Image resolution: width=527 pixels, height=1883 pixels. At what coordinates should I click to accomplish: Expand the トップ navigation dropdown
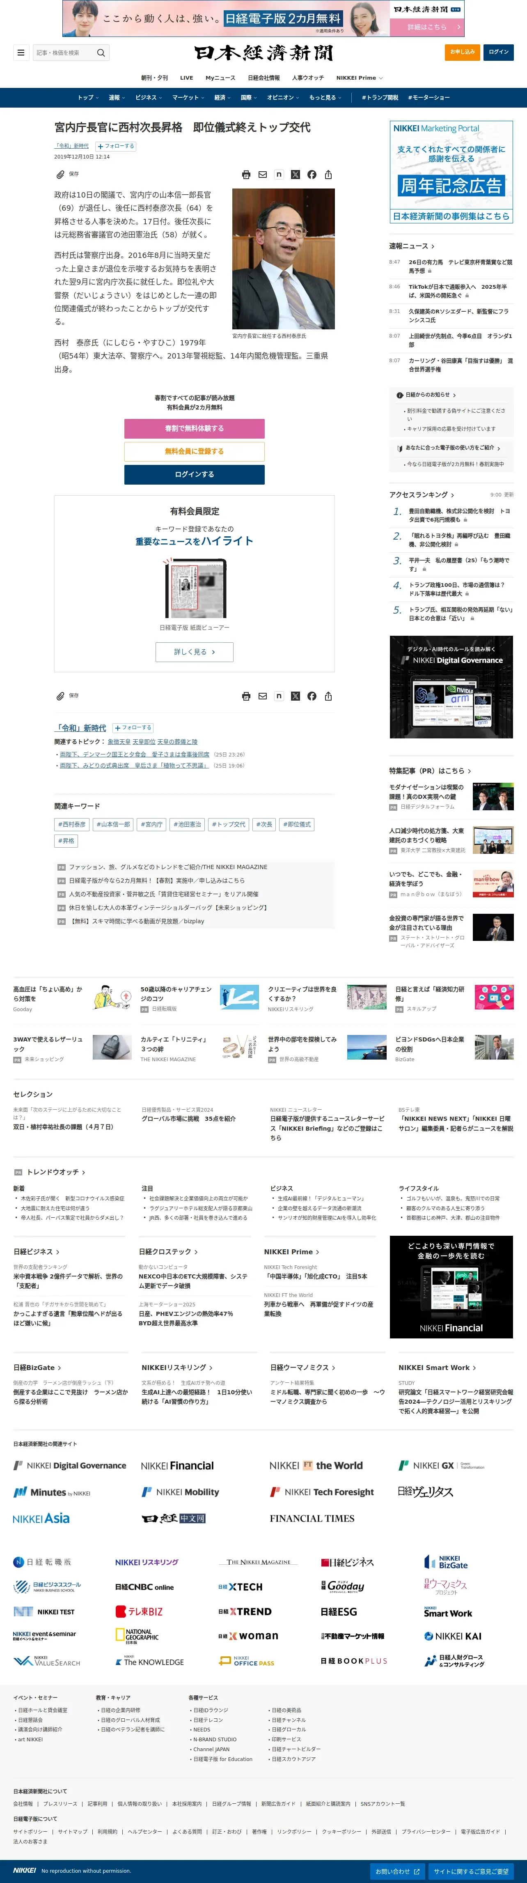pyautogui.click(x=88, y=97)
